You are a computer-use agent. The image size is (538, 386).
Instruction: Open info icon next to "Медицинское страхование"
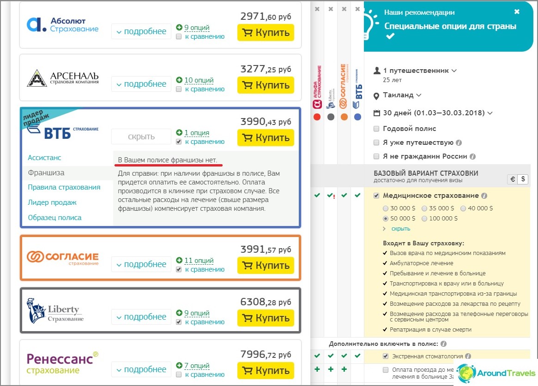[x=484, y=196]
